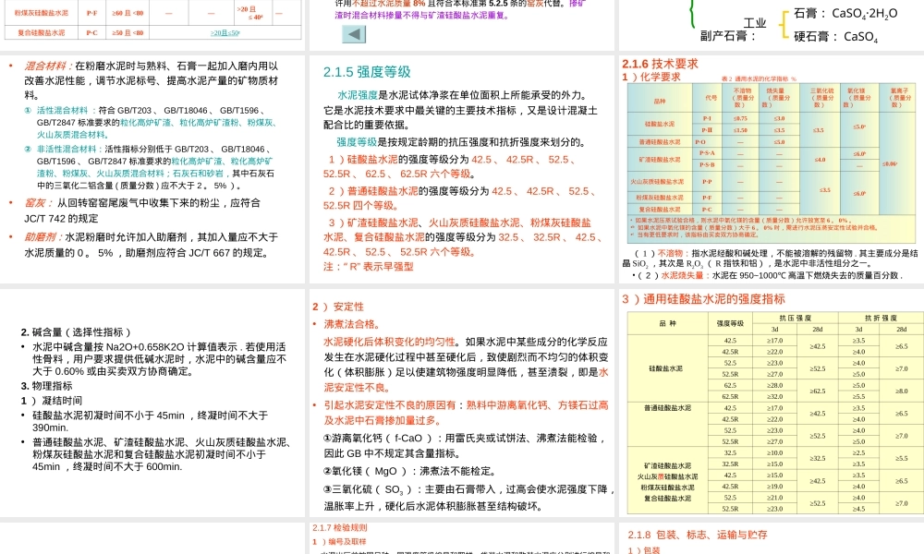Image resolution: width=924 pixels, height=554 pixels.
Task: Open the 2.1.5 强度等级 slide thumbnail
Action: (x=461, y=170)
